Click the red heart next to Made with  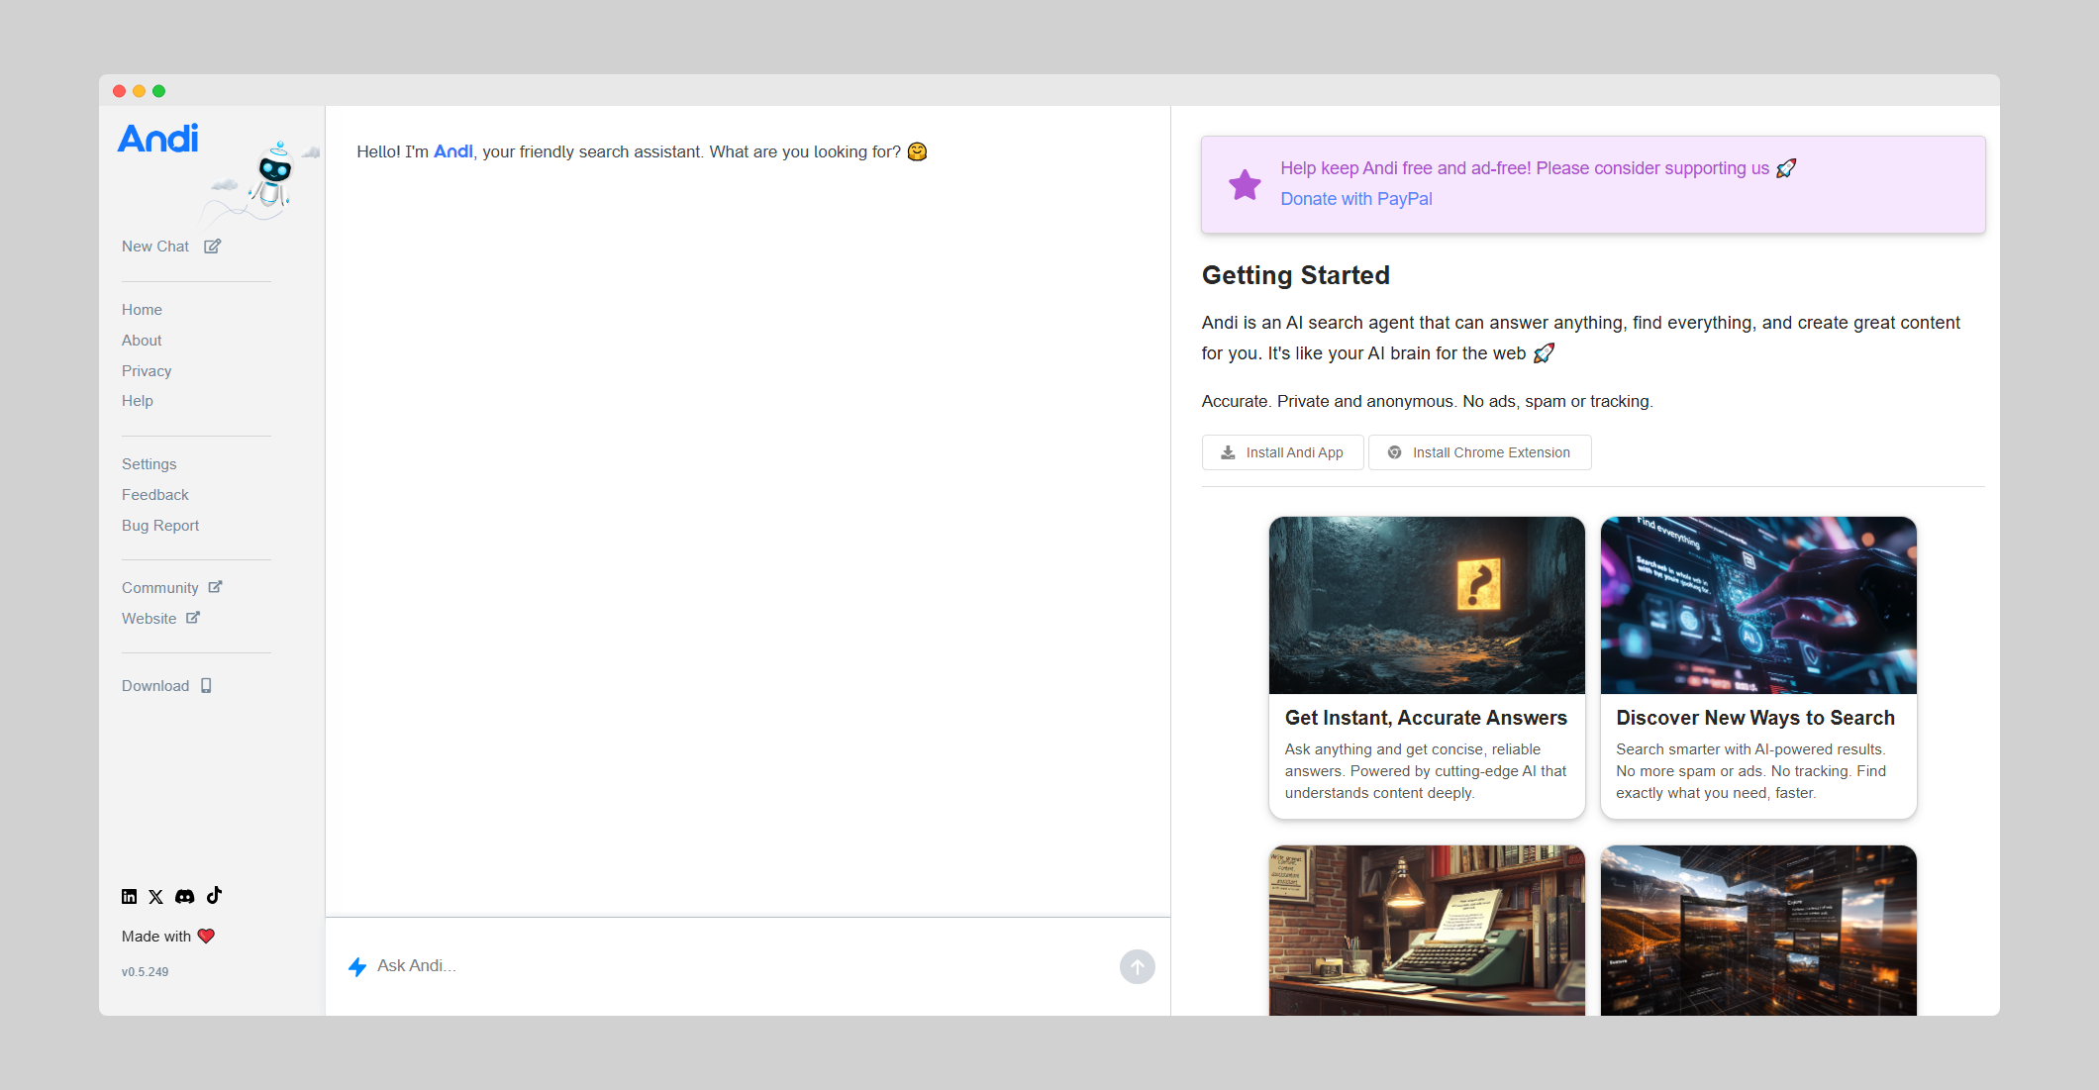click(x=206, y=937)
